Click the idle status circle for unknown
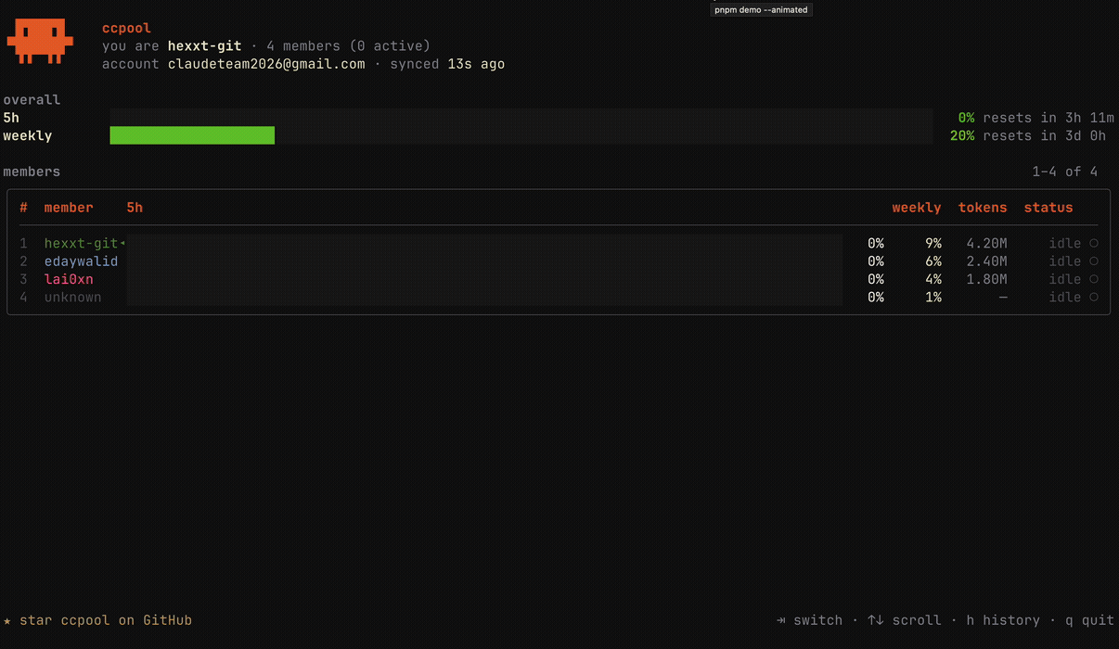Viewport: 1119px width, 649px height. (1094, 298)
